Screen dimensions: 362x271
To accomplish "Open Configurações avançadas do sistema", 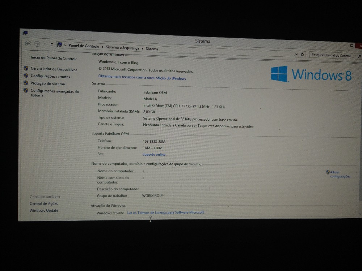I will [55, 93].
